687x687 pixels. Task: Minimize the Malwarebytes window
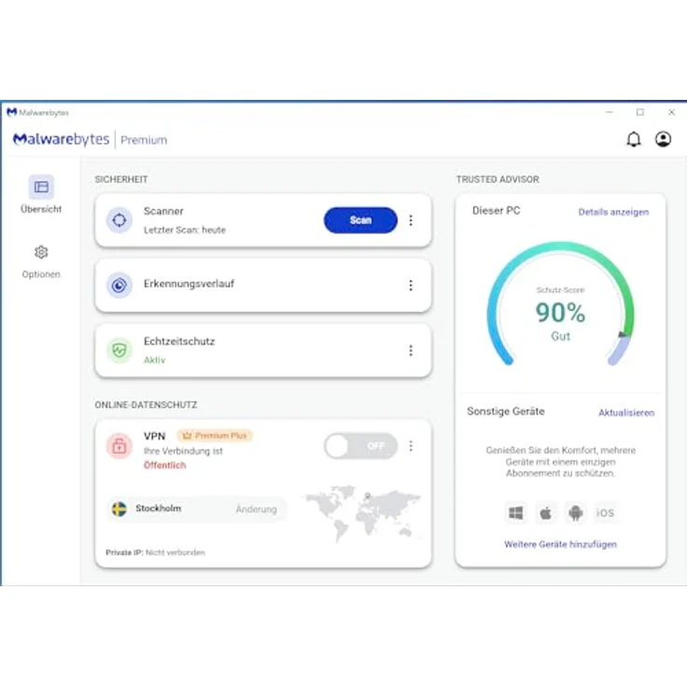pyautogui.click(x=609, y=112)
